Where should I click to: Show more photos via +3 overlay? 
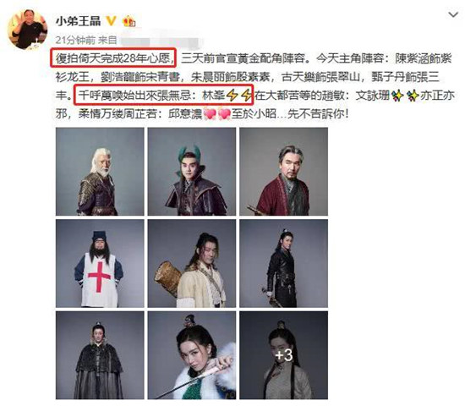pos(284,355)
